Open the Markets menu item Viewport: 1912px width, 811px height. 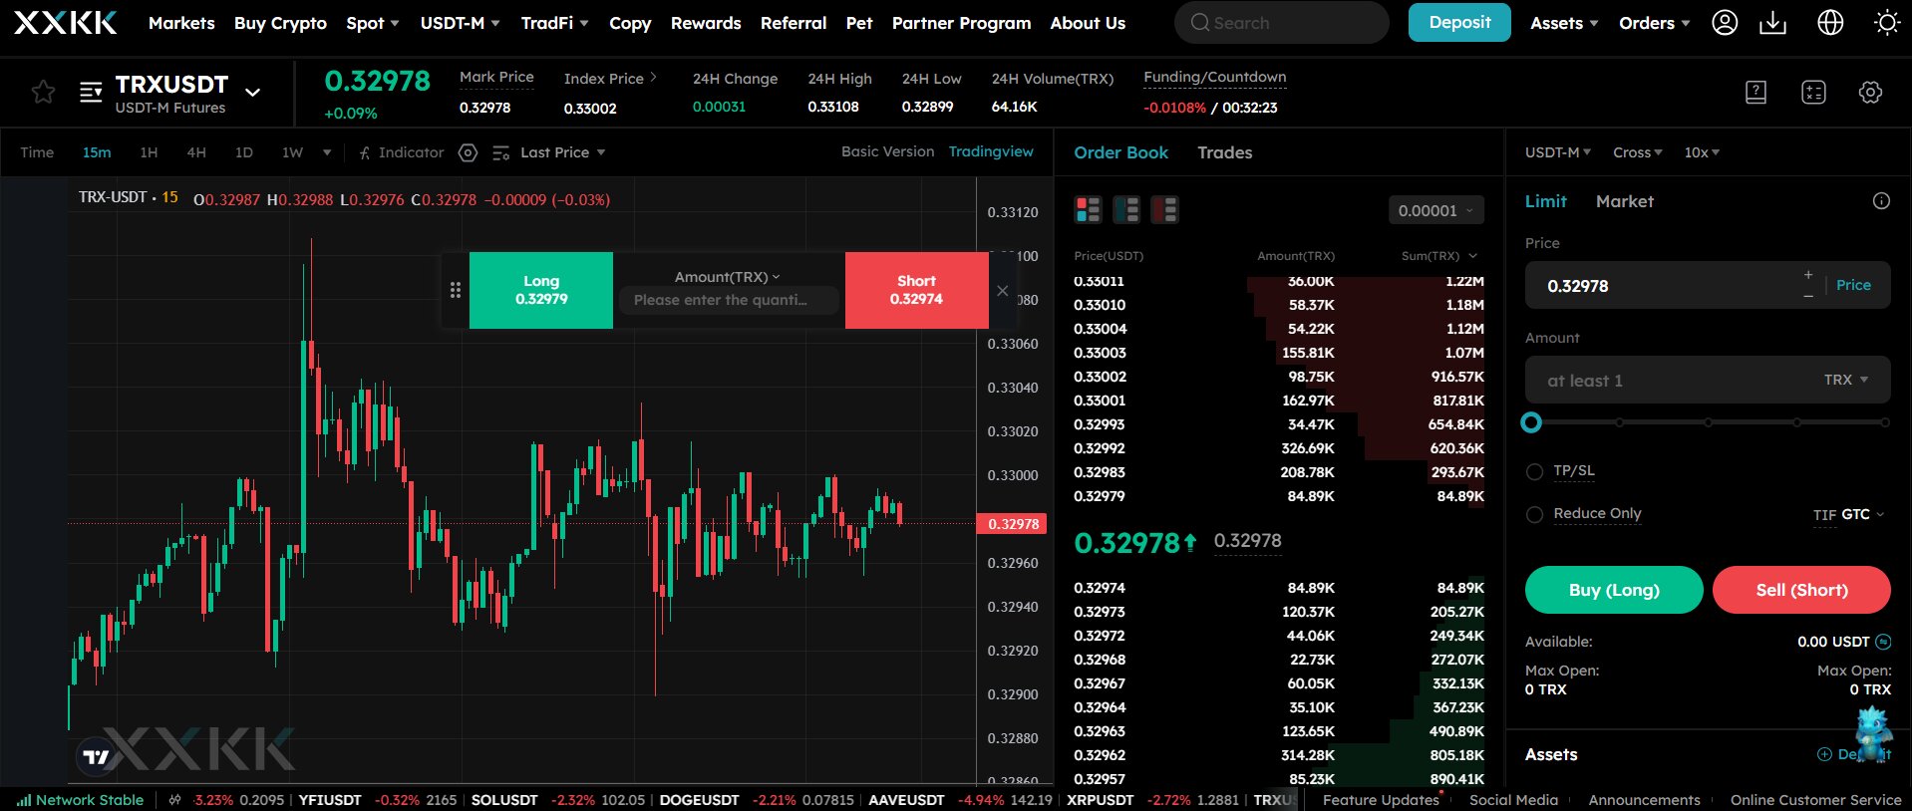pyautogui.click(x=181, y=23)
